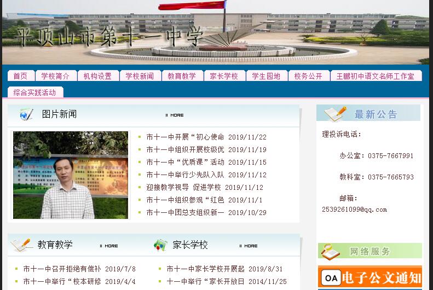Switch to the 学生园地 tab
Screen dimensions: 433x290
pos(267,76)
